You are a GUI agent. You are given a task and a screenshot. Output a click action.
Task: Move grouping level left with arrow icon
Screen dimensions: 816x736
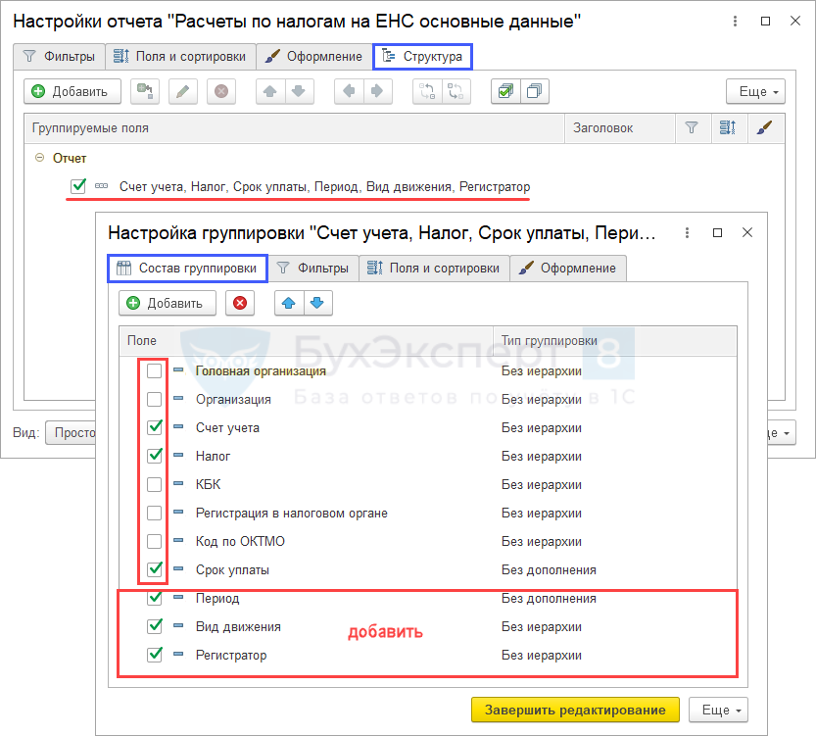pos(349,91)
